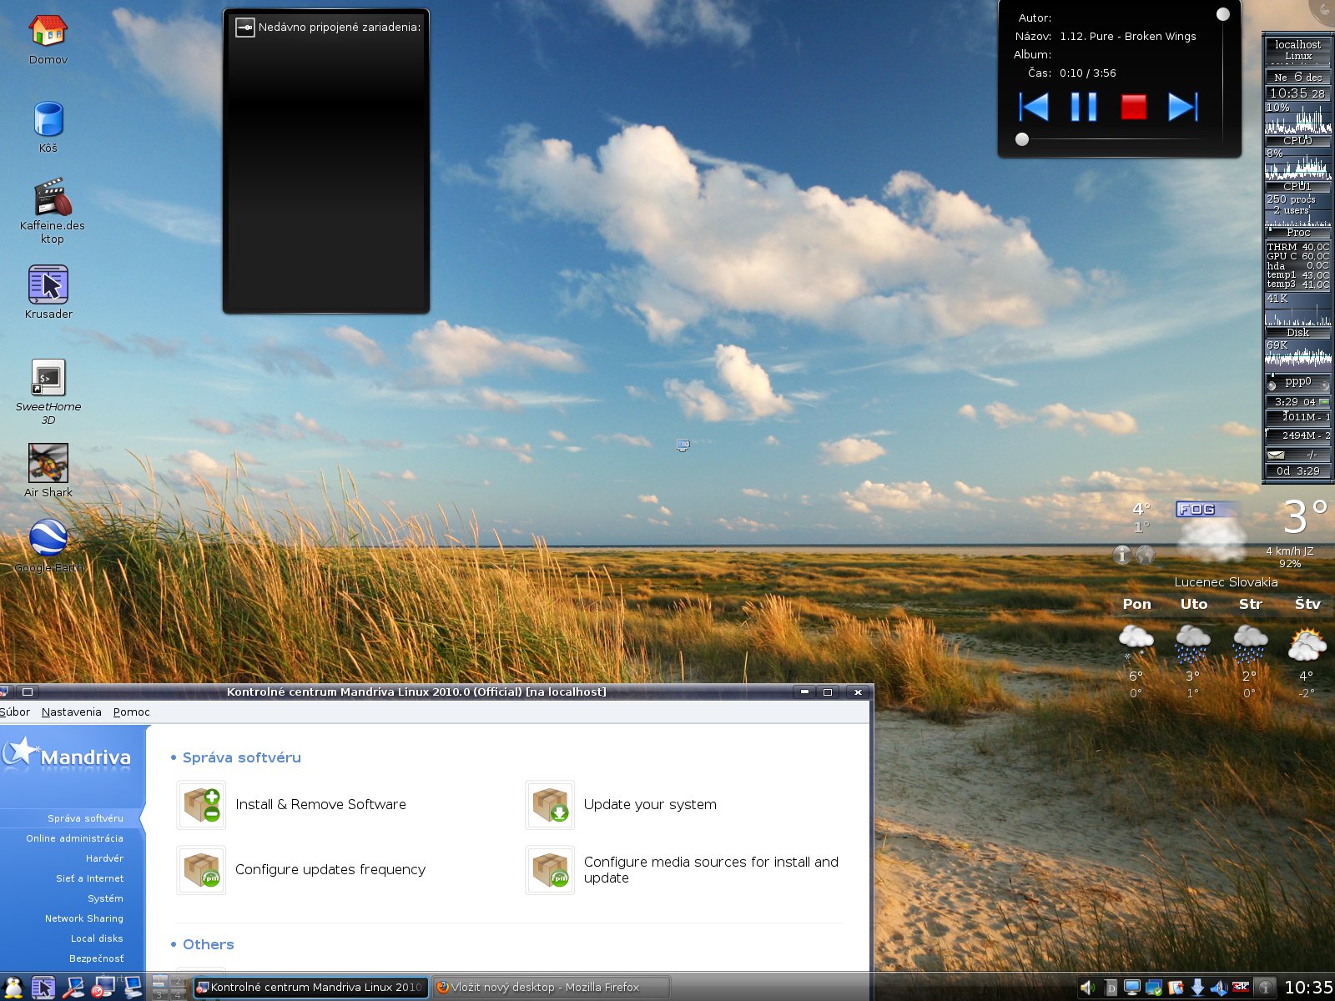Open the Google Earth desktop icon
This screenshot has height=1001, width=1335.
click(x=48, y=538)
